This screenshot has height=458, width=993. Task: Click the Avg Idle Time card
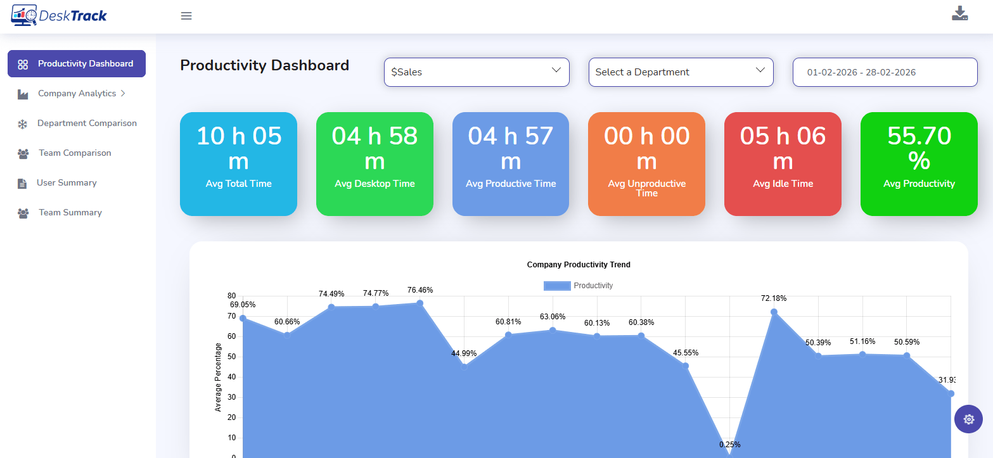[x=783, y=164]
